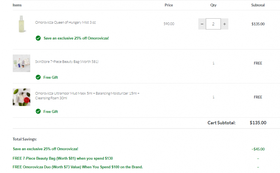
Task: Click the -$45.00 savings amount
Action: 258,149
